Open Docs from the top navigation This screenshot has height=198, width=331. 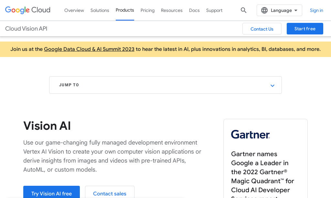click(x=194, y=10)
